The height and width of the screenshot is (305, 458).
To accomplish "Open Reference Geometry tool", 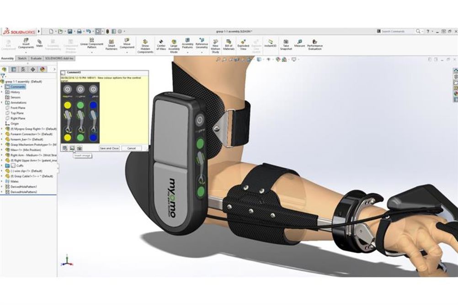I will (x=202, y=43).
